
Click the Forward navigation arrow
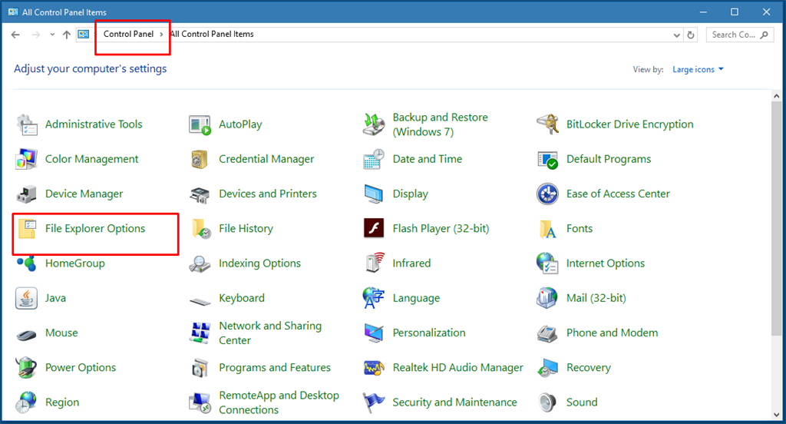(35, 35)
